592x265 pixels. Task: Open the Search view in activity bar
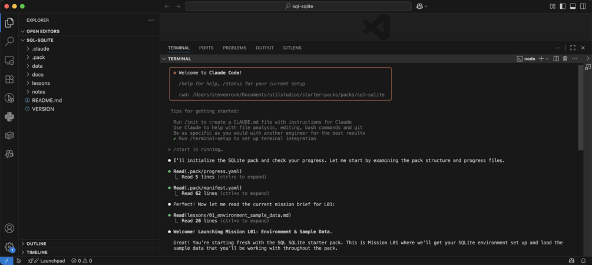pos(9,42)
